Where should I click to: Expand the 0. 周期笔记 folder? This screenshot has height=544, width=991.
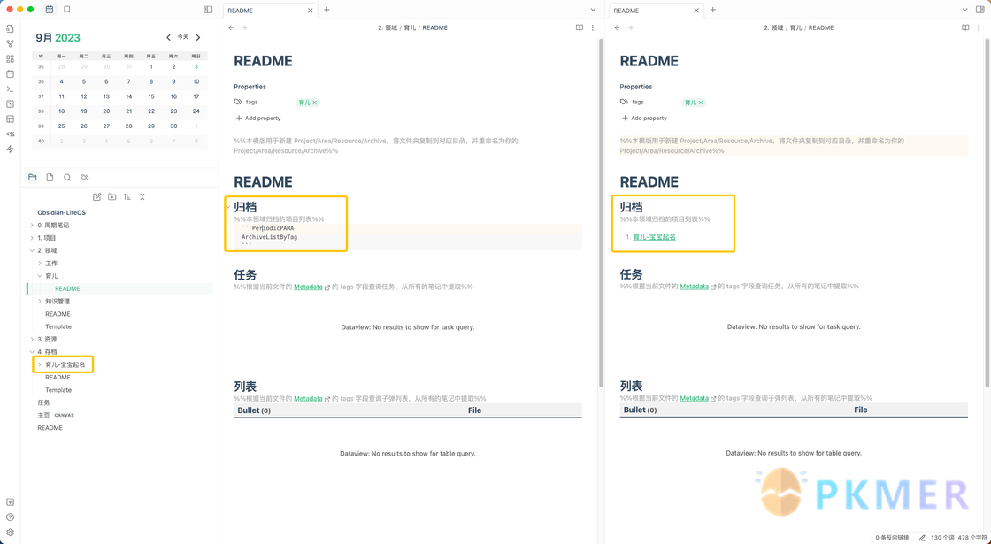[32, 225]
